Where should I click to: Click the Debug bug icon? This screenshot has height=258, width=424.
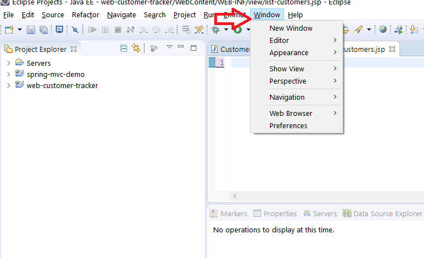(215, 30)
